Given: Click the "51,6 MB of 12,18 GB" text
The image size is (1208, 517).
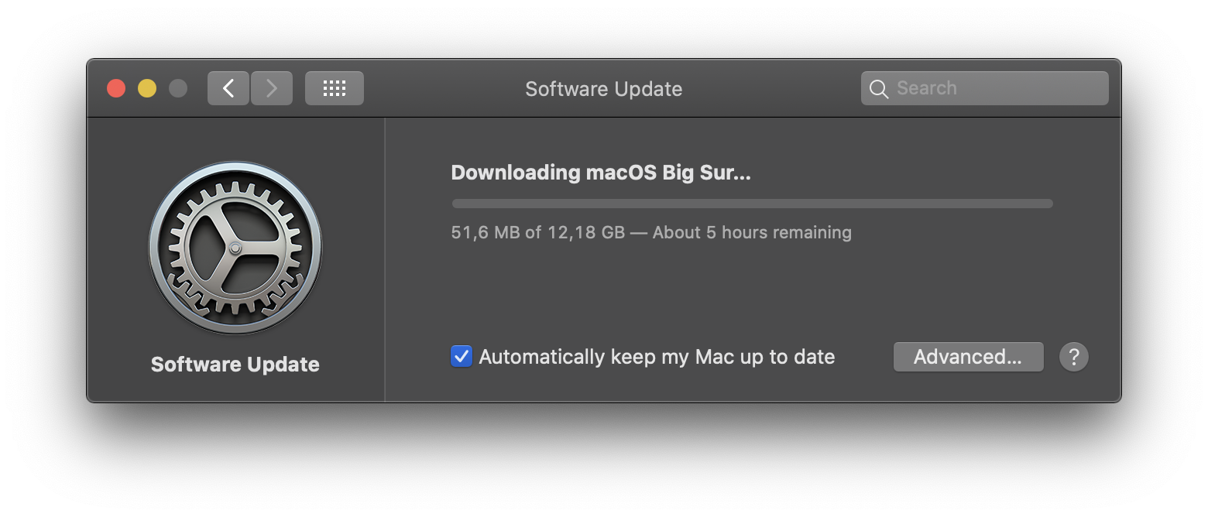Looking at the screenshot, I should point(537,232).
